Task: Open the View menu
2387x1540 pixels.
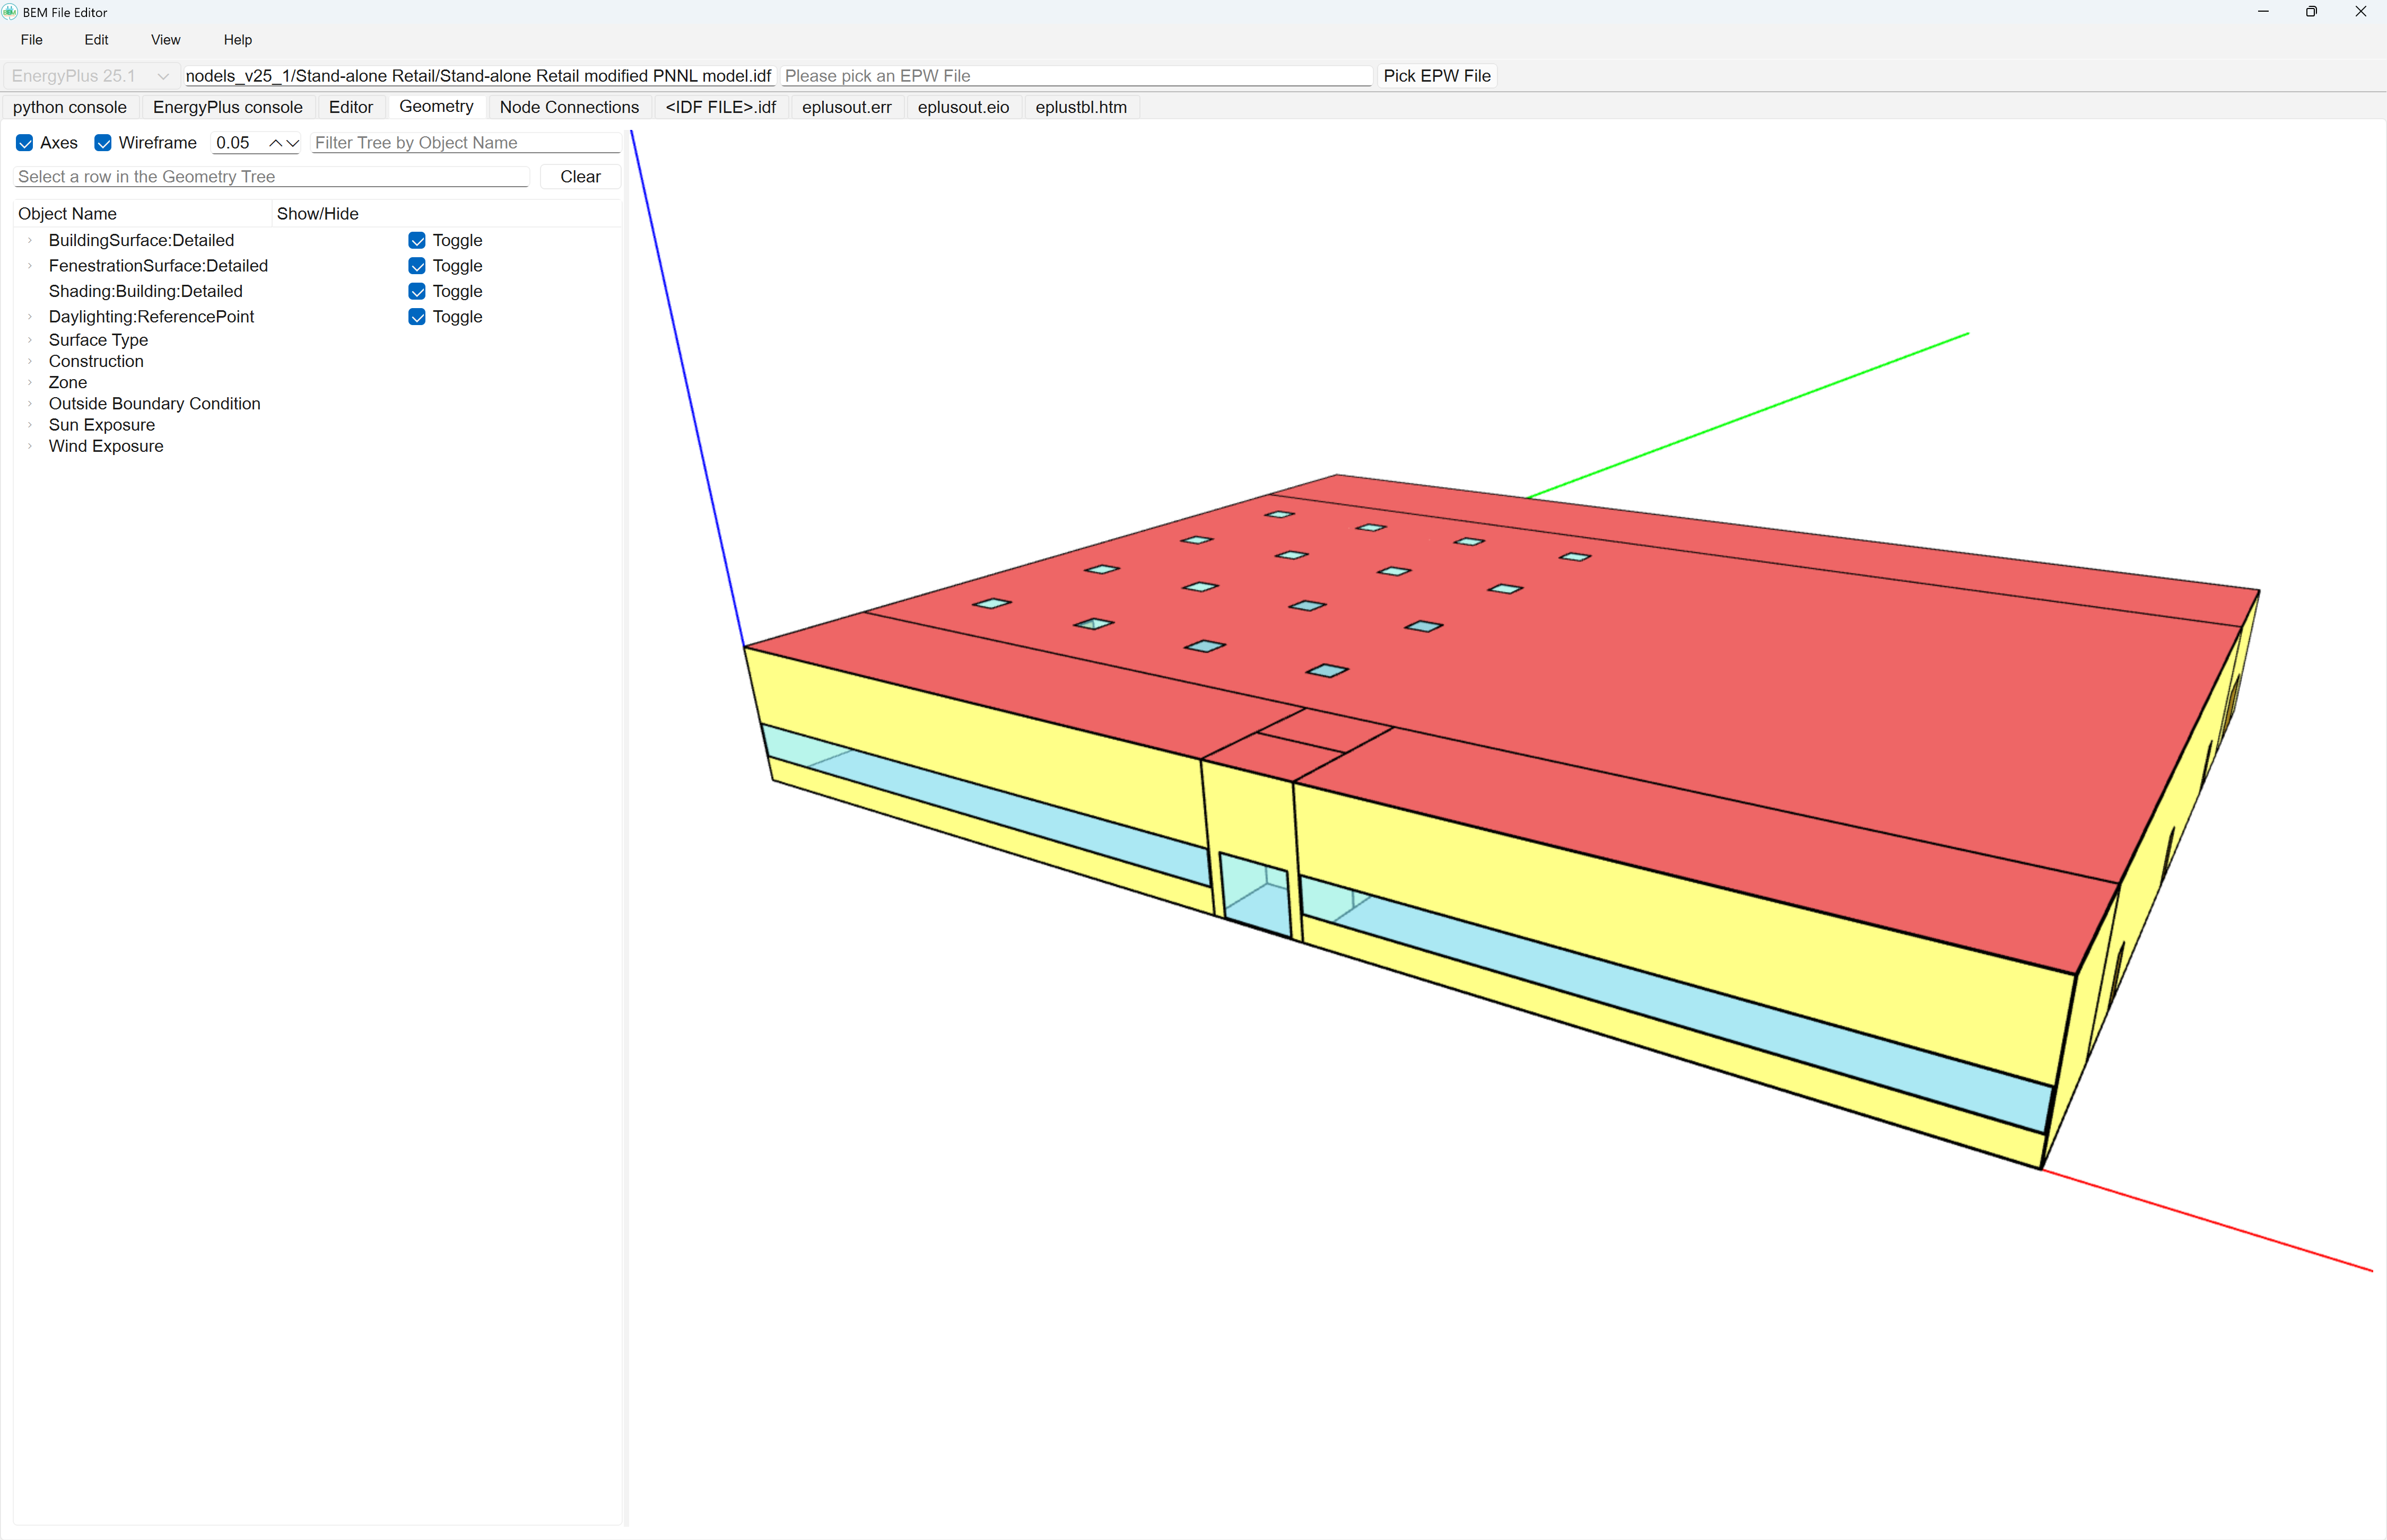Action: (x=166, y=40)
